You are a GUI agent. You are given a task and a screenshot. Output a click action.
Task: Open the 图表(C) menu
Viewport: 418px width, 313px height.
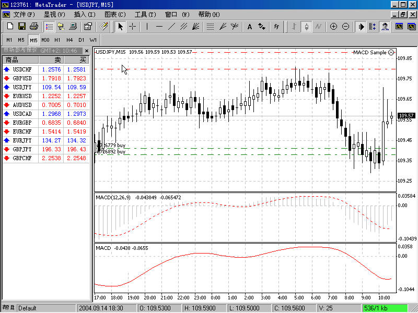[115, 15]
